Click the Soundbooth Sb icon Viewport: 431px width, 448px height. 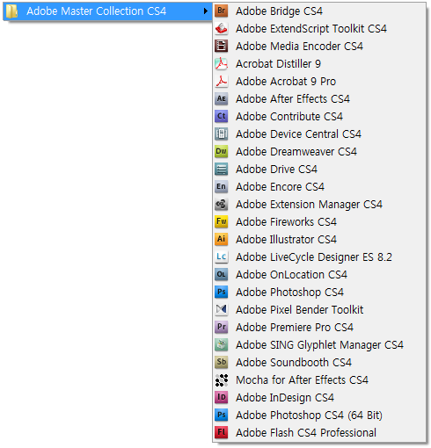(x=222, y=362)
